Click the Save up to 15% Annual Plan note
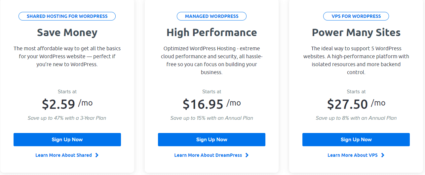The image size is (425, 175). (212, 118)
